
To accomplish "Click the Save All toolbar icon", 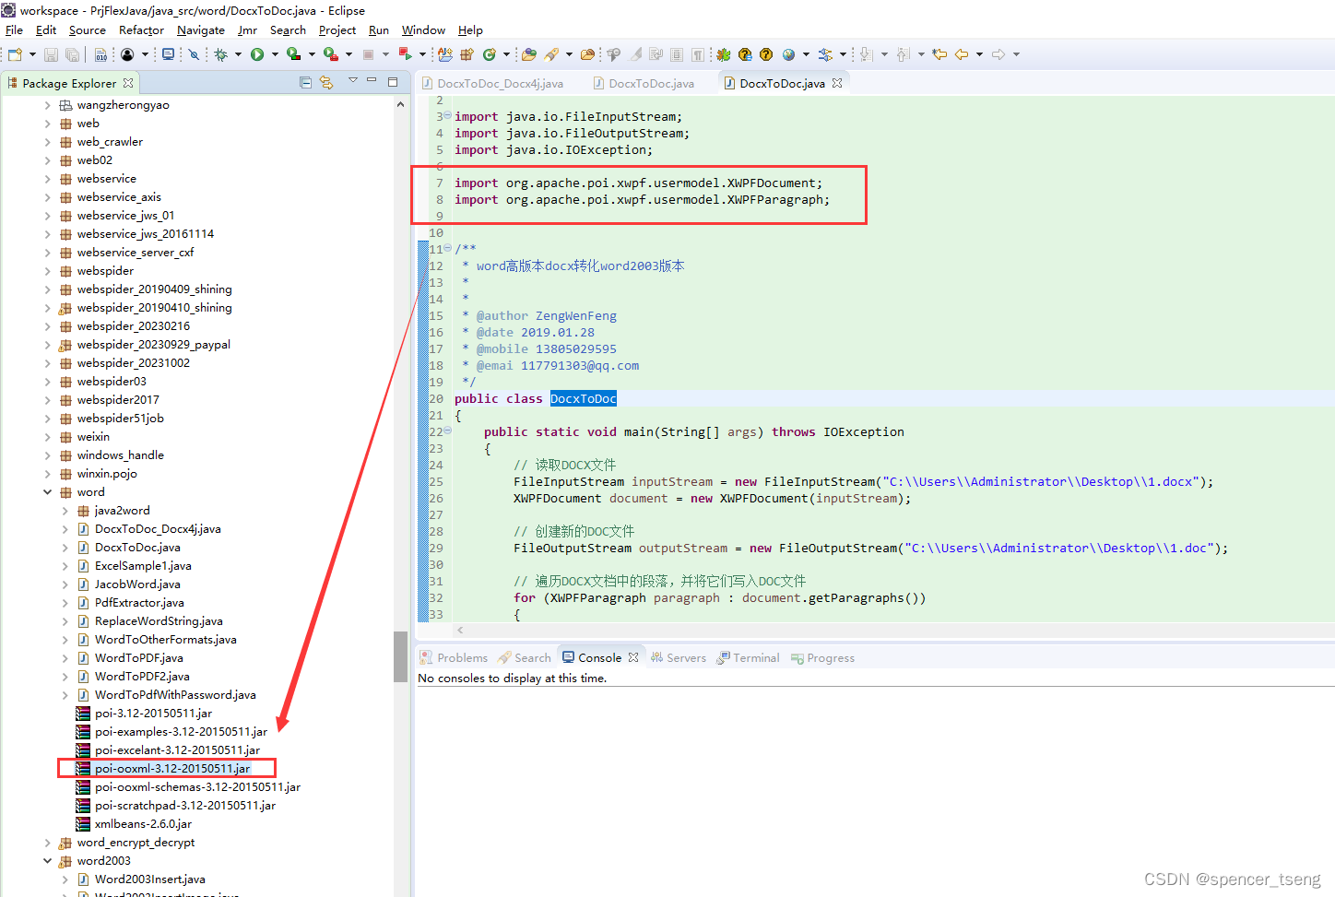I will click(73, 53).
